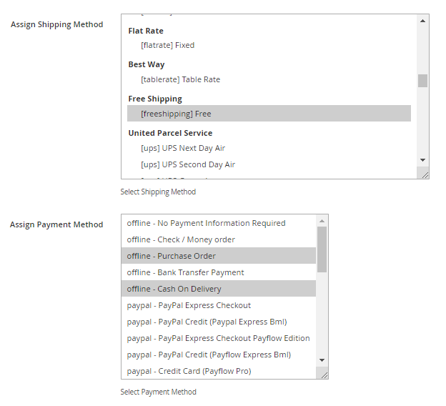This screenshot has width=446, height=406.
Task: Select offline - No Payment Information Required
Action: [x=206, y=223]
